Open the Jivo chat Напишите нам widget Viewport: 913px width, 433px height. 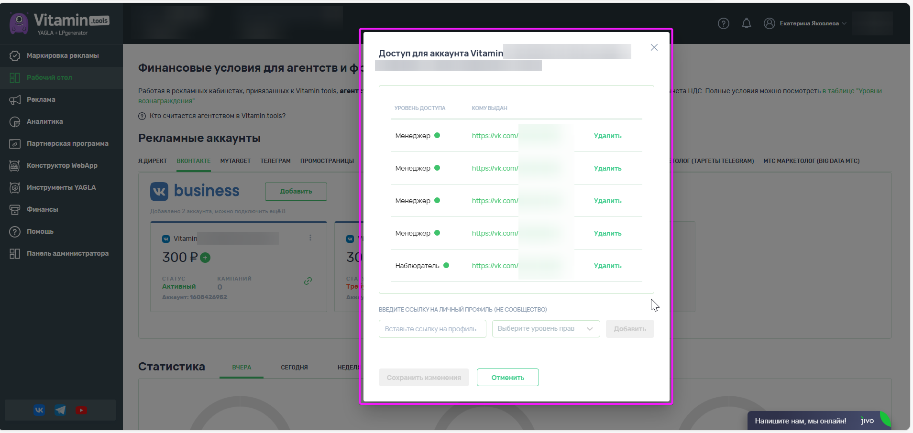pos(819,421)
